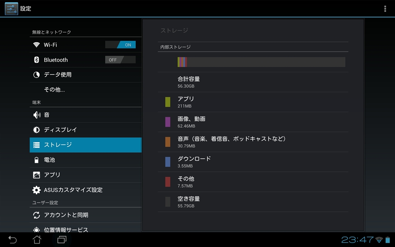The image size is (395, 247).
Task: Open アプリ in the settings sidebar
Action: 86,175
